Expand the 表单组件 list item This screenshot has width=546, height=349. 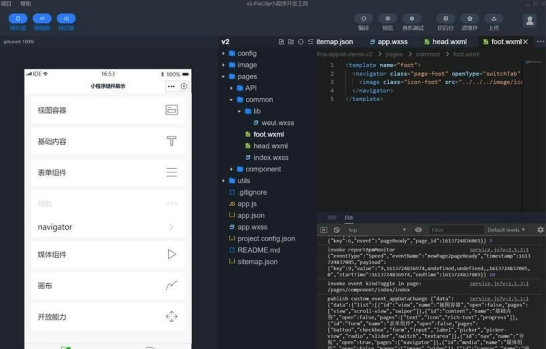pos(108,172)
